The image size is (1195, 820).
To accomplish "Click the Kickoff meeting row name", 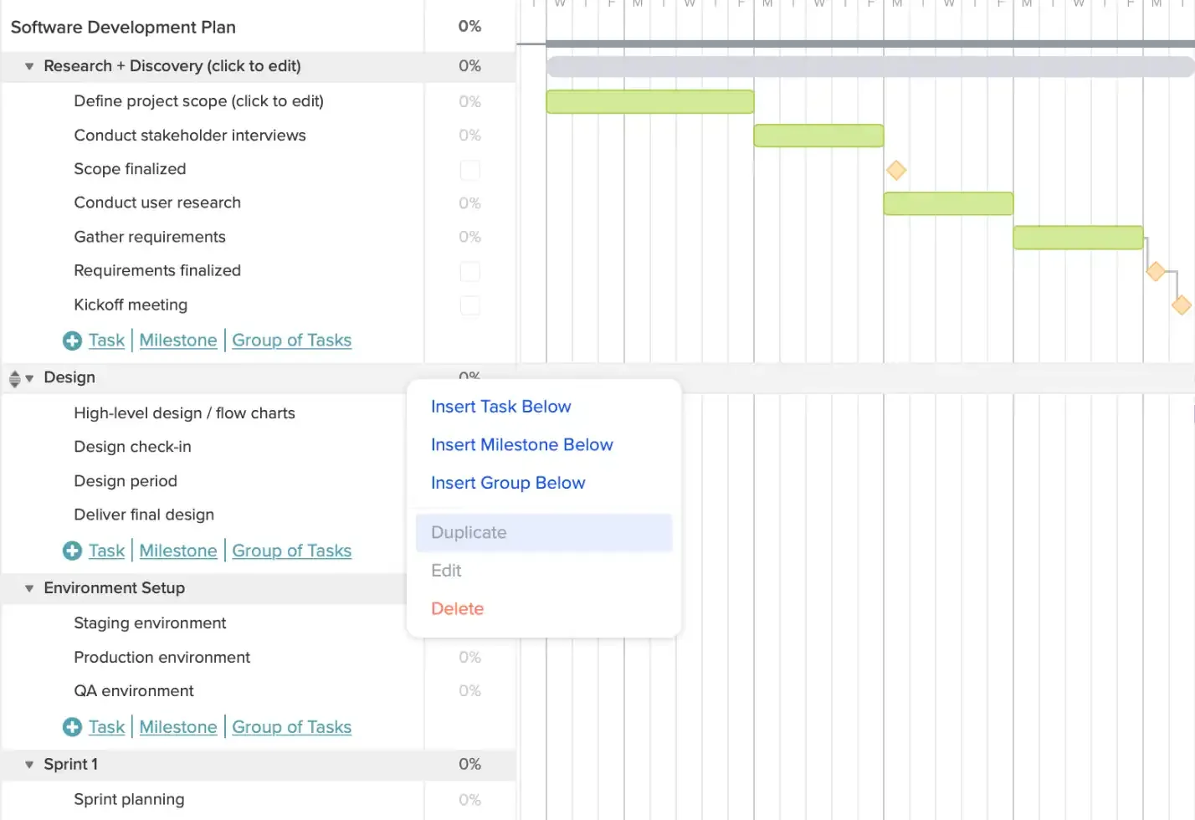I will click(131, 305).
